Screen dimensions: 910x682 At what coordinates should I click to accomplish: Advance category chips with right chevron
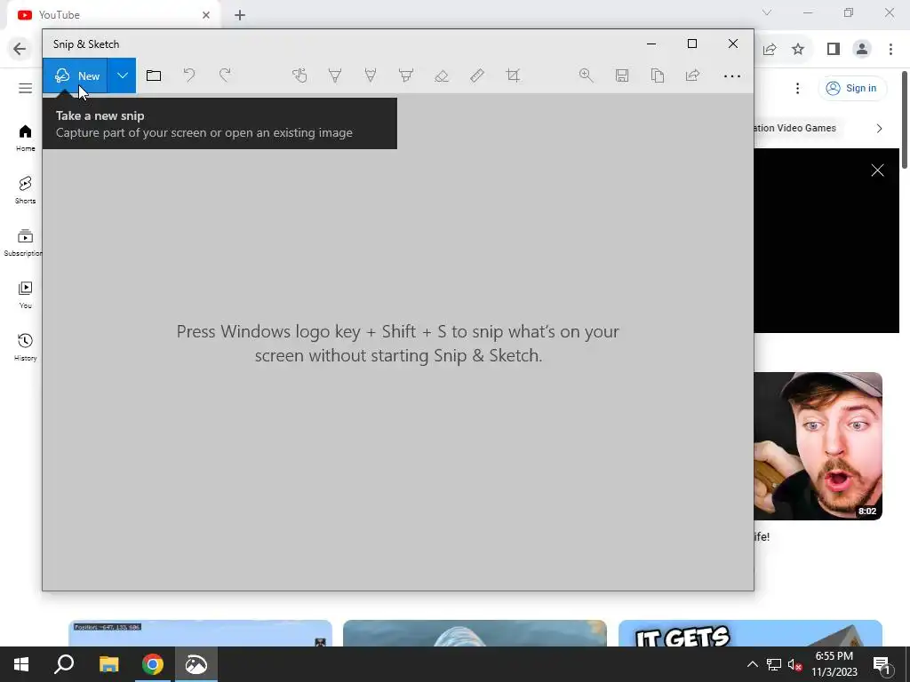coord(879,128)
